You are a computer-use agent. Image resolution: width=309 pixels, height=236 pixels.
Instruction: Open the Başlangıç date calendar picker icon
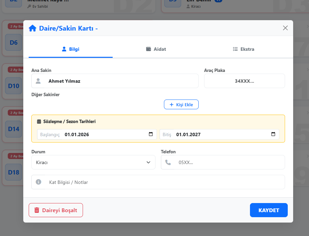[x=151, y=134]
